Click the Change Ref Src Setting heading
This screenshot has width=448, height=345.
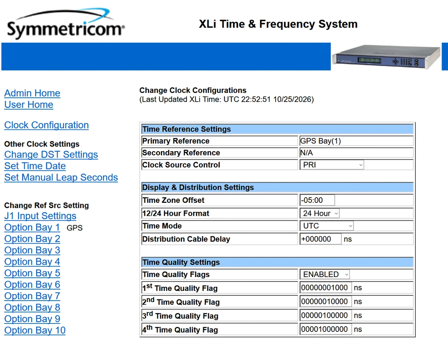click(46, 206)
